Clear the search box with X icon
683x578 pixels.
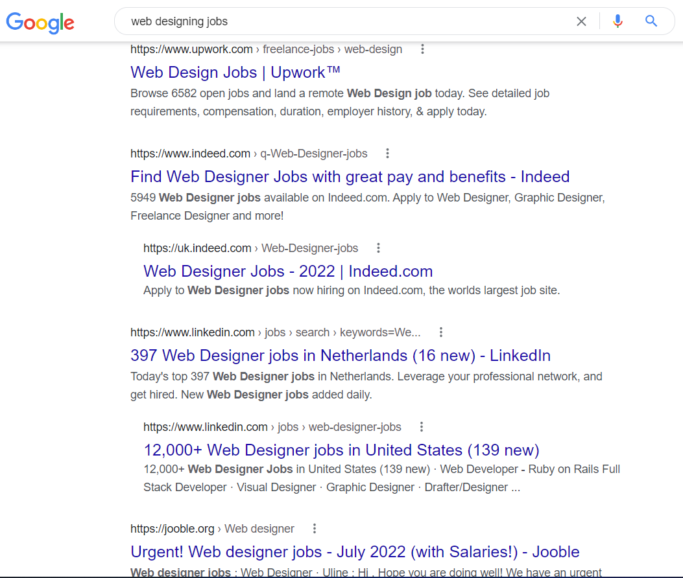(581, 21)
